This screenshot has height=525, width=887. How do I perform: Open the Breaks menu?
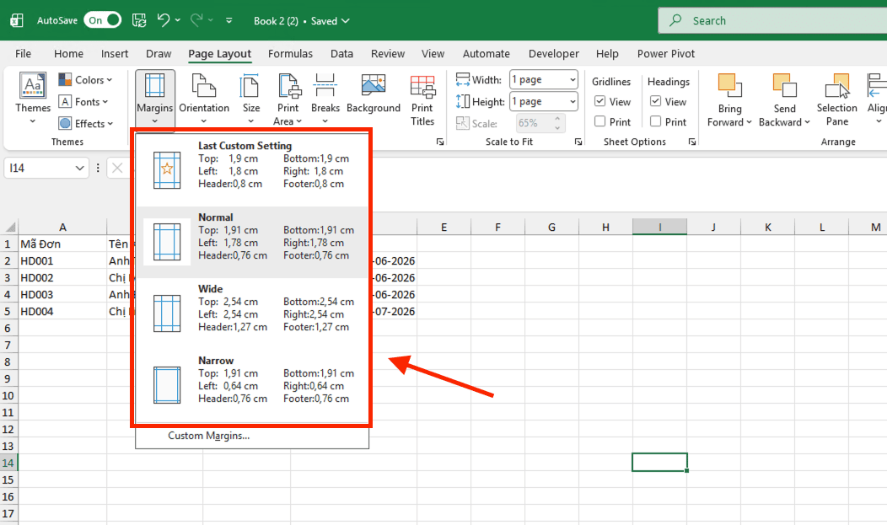325,99
